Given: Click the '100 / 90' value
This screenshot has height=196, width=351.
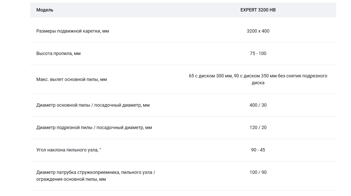Looking at the screenshot, I should 258,172.
